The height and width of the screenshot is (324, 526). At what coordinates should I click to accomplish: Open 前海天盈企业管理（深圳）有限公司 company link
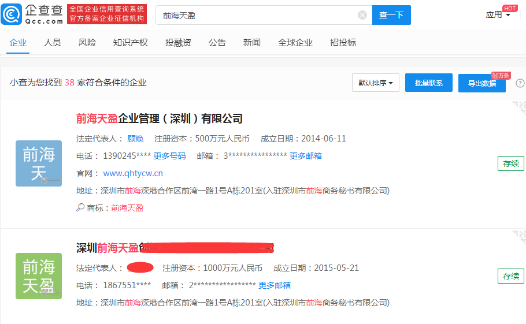click(160, 119)
